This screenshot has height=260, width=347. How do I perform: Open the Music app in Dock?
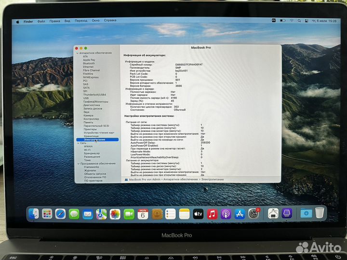pyautogui.click(x=212, y=214)
